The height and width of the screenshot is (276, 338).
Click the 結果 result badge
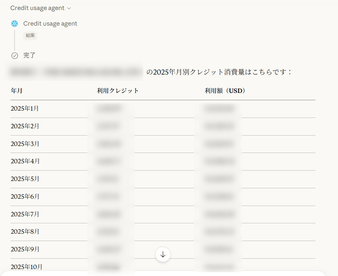(30, 35)
